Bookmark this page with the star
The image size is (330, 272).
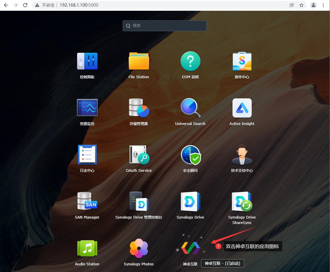(x=301, y=5)
